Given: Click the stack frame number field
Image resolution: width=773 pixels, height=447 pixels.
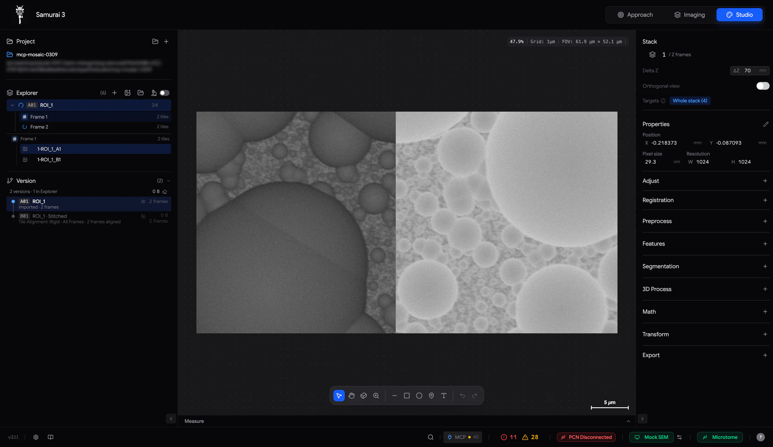Looking at the screenshot, I should 664,54.
